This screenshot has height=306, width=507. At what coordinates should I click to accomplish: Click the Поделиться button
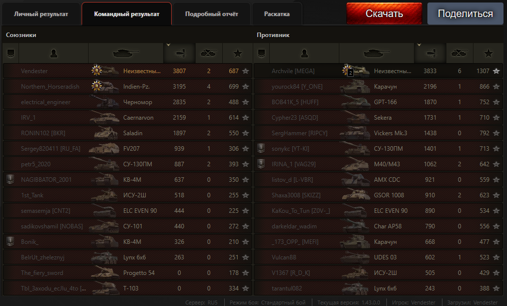pyautogui.click(x=465, y=14)
